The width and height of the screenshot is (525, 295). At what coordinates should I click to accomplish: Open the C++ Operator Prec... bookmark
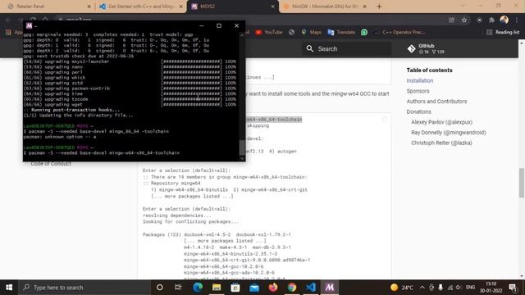tap(399, 32)
